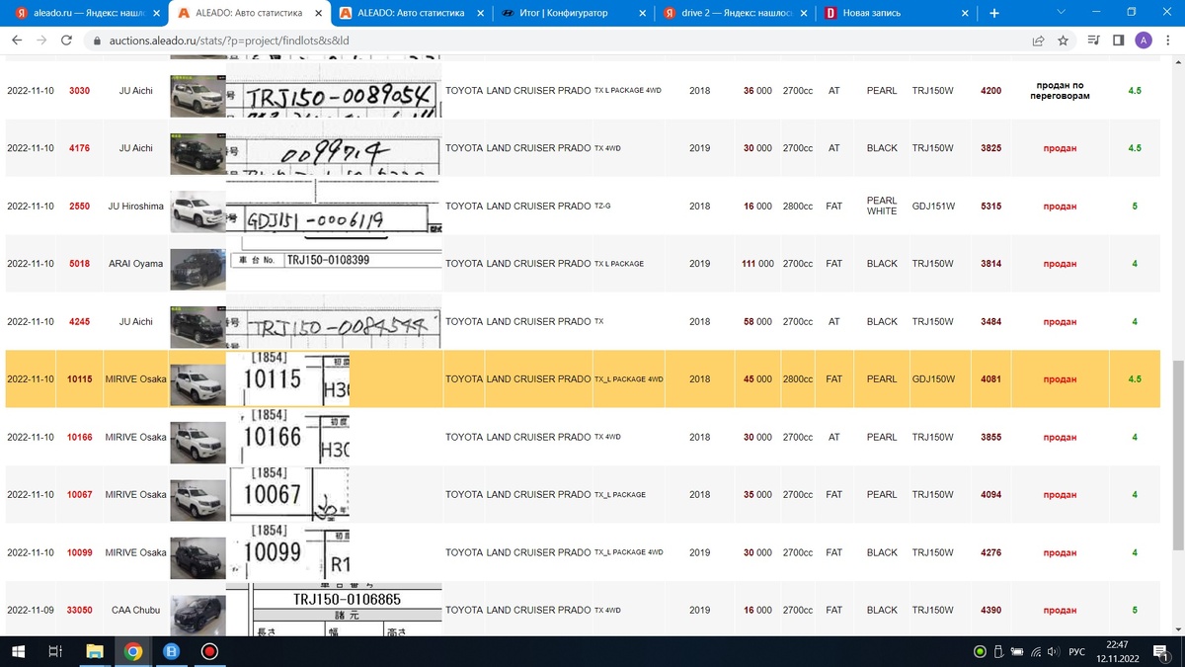Open chassis sheet image TRJ150-0089054
This screenshot has width=1185, height=667.
[334, 91]
